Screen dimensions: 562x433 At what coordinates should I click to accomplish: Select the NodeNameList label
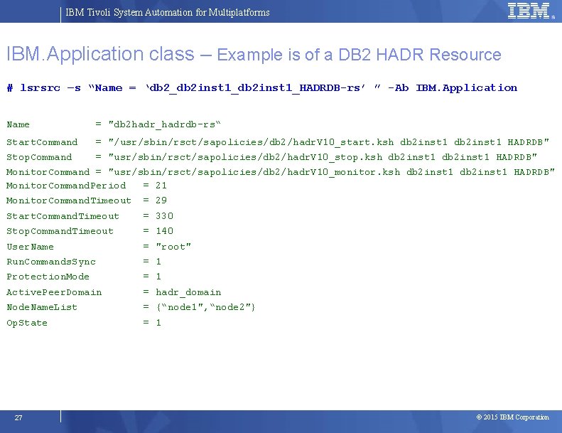42,307
